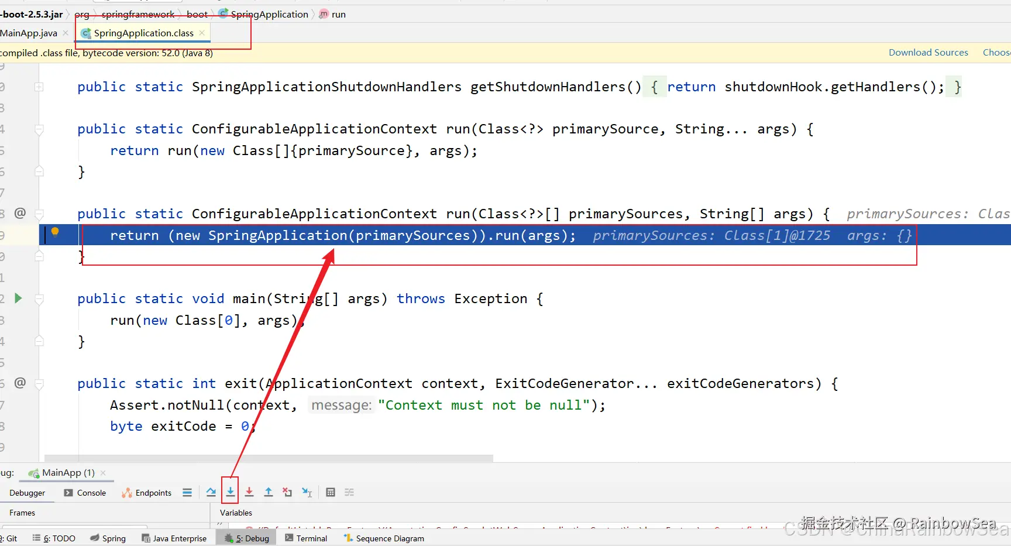Viewport: 1011px width, 546px height.
Task: Open the Java Enterprise tool window
Action: 174,538
